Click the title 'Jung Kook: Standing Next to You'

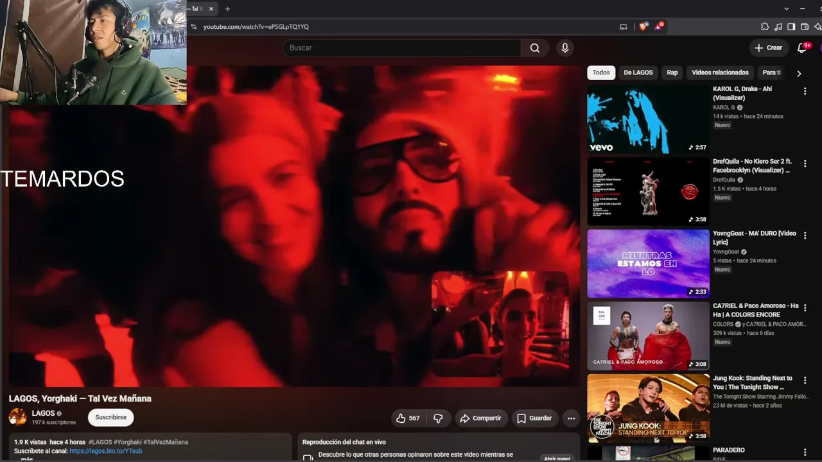(753, 382)
